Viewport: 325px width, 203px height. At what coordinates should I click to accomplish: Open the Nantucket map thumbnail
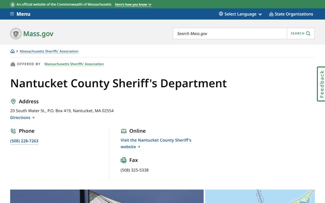point(260,196)
